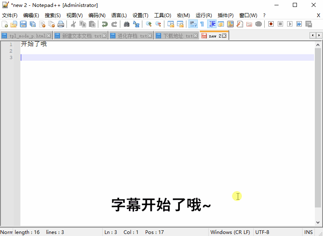
Task: Click the Paste clipboard icon
Action: point(92,24)
